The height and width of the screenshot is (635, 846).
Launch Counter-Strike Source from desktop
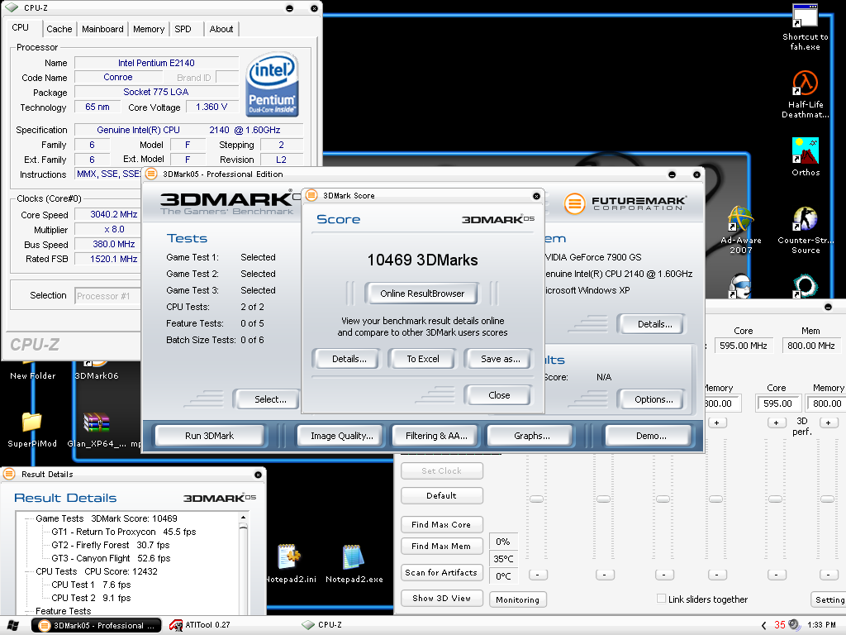(805, 230)
